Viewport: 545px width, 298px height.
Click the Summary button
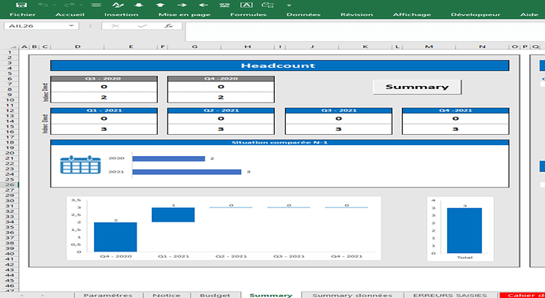pos(417,87)
